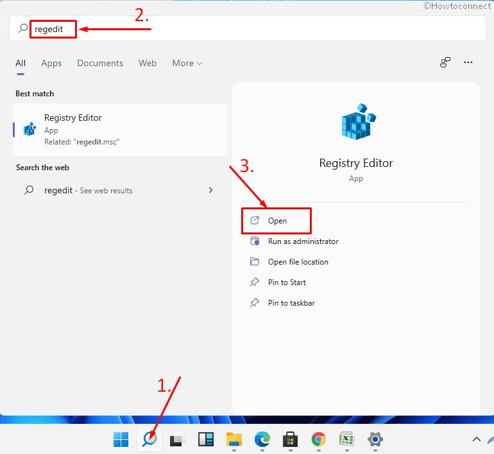This screenshot has width=494, height=454.
Task: Launch File Explorer from the taskbar
Action: pos(234,439)
